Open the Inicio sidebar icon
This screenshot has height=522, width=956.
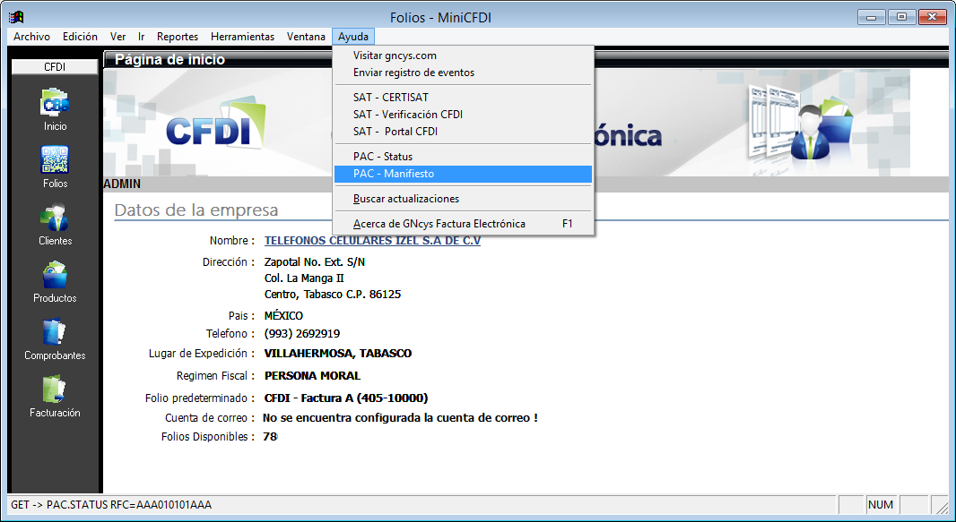pos(55,102)
